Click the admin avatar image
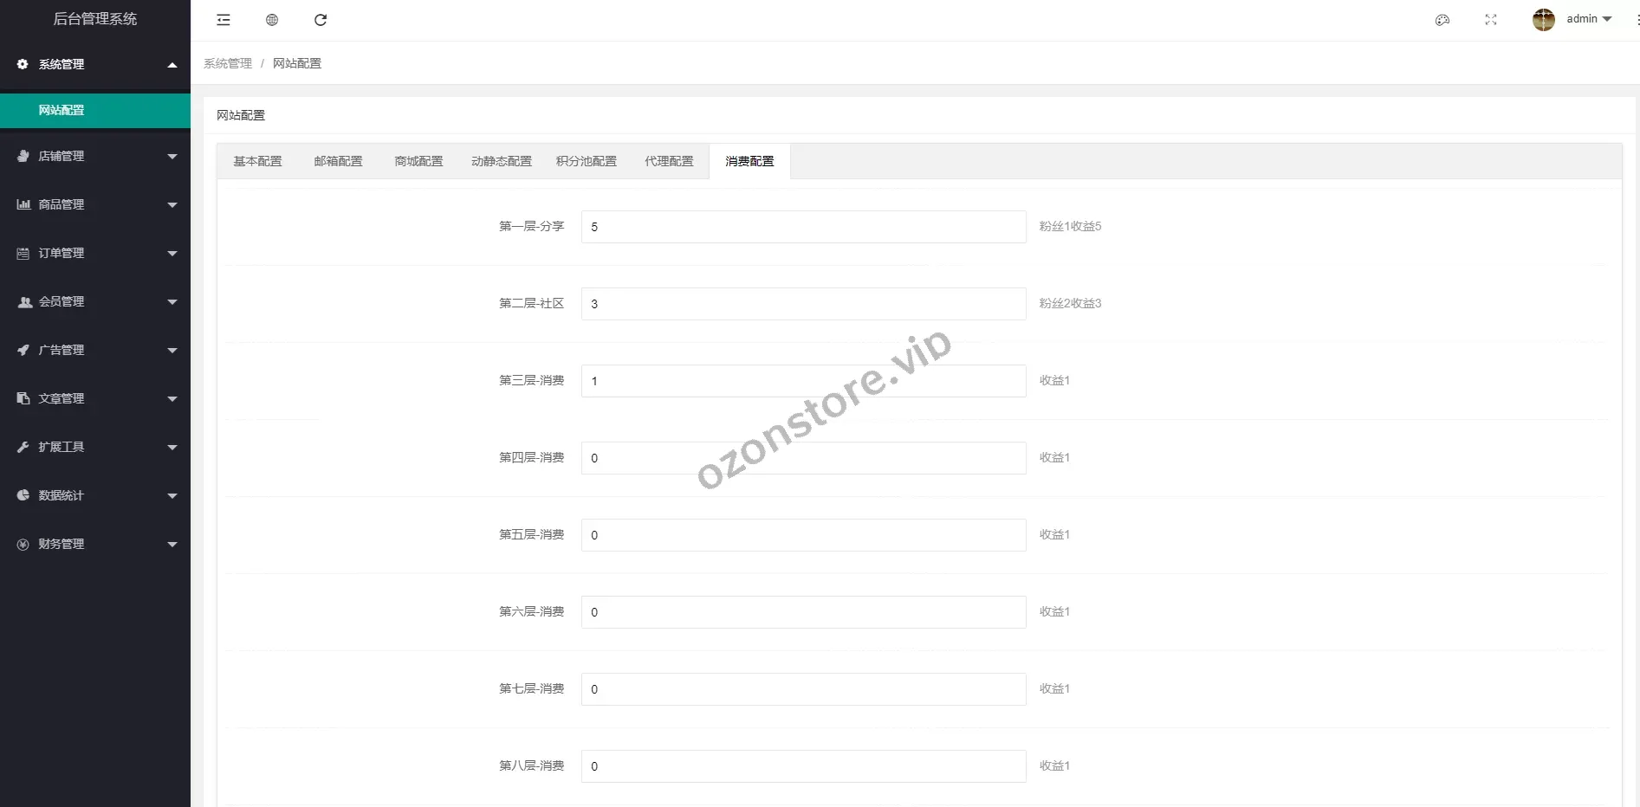 (x=1543, y=20)
